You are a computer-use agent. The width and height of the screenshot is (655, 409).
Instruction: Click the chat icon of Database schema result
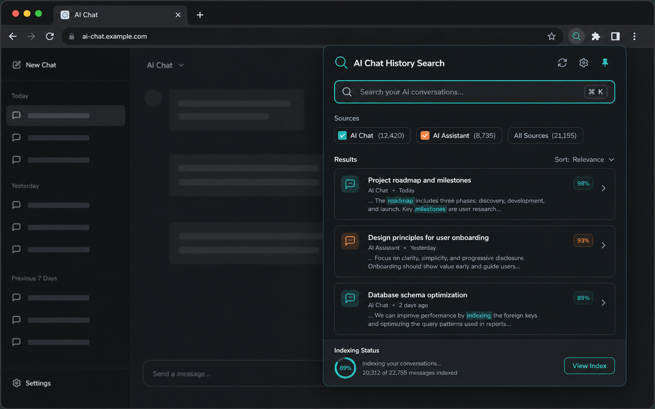(350, 299)
